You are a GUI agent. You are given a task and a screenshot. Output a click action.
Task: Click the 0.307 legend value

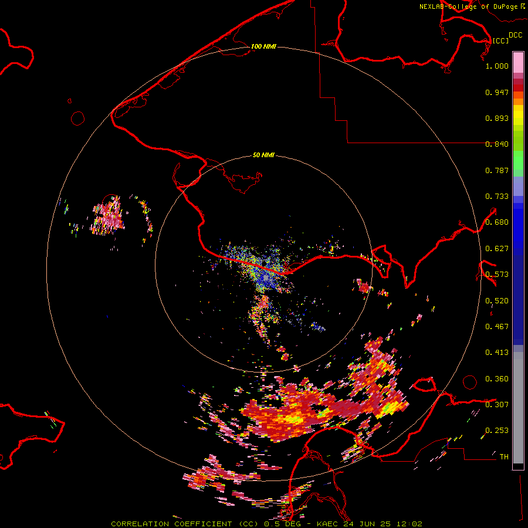click(x=497, y=405)
